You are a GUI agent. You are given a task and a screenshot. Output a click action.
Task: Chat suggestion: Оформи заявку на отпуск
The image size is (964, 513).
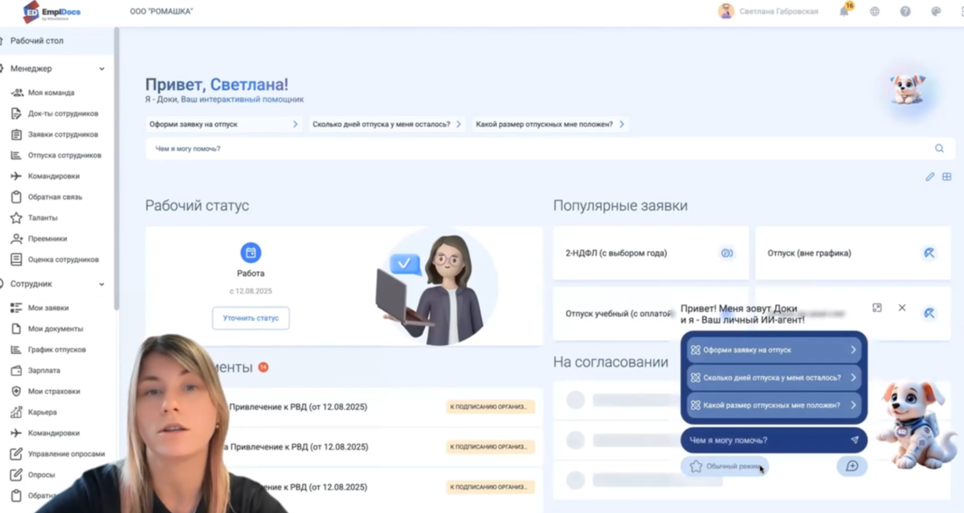click(x=774, y=351)
